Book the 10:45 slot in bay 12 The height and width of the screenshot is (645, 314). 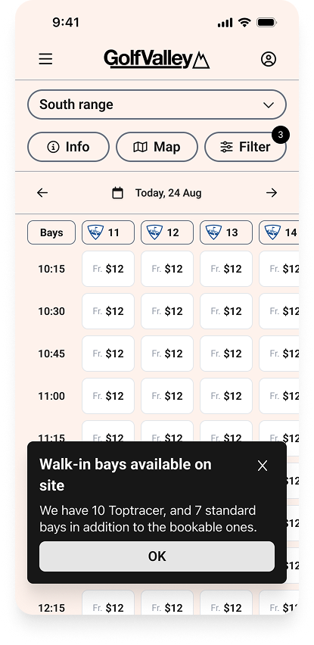pos(167,354)
